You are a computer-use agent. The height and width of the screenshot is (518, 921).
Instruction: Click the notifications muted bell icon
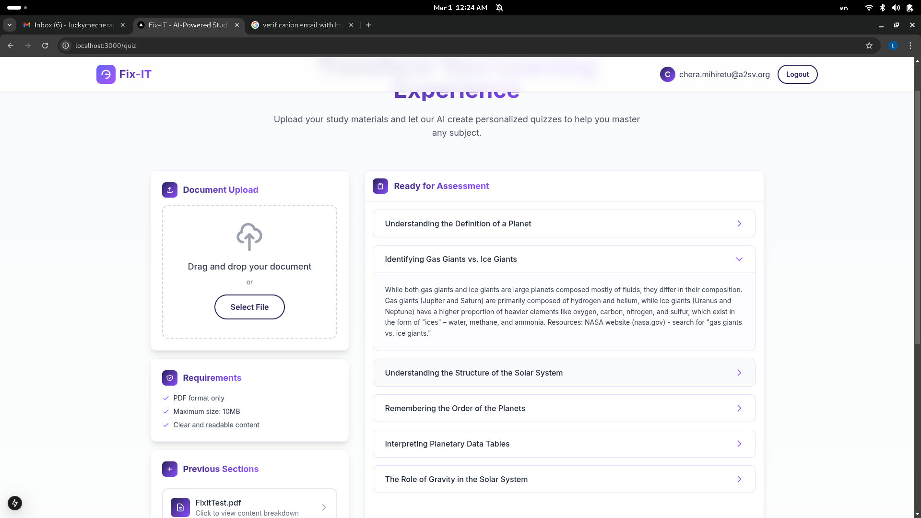[499, 8]
